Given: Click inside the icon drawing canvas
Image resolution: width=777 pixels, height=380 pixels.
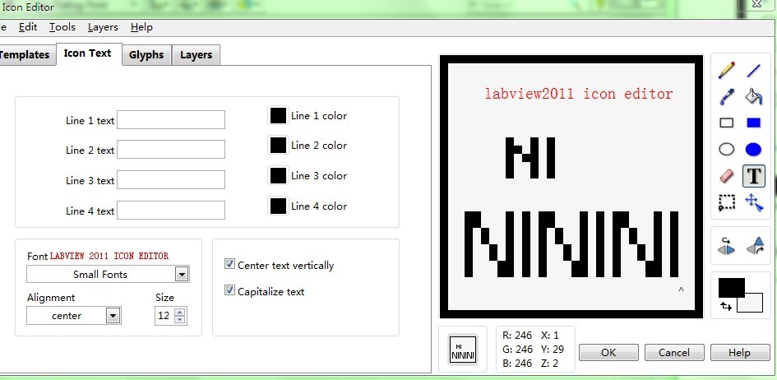Looking at the screenshot, I should [571, 186].
